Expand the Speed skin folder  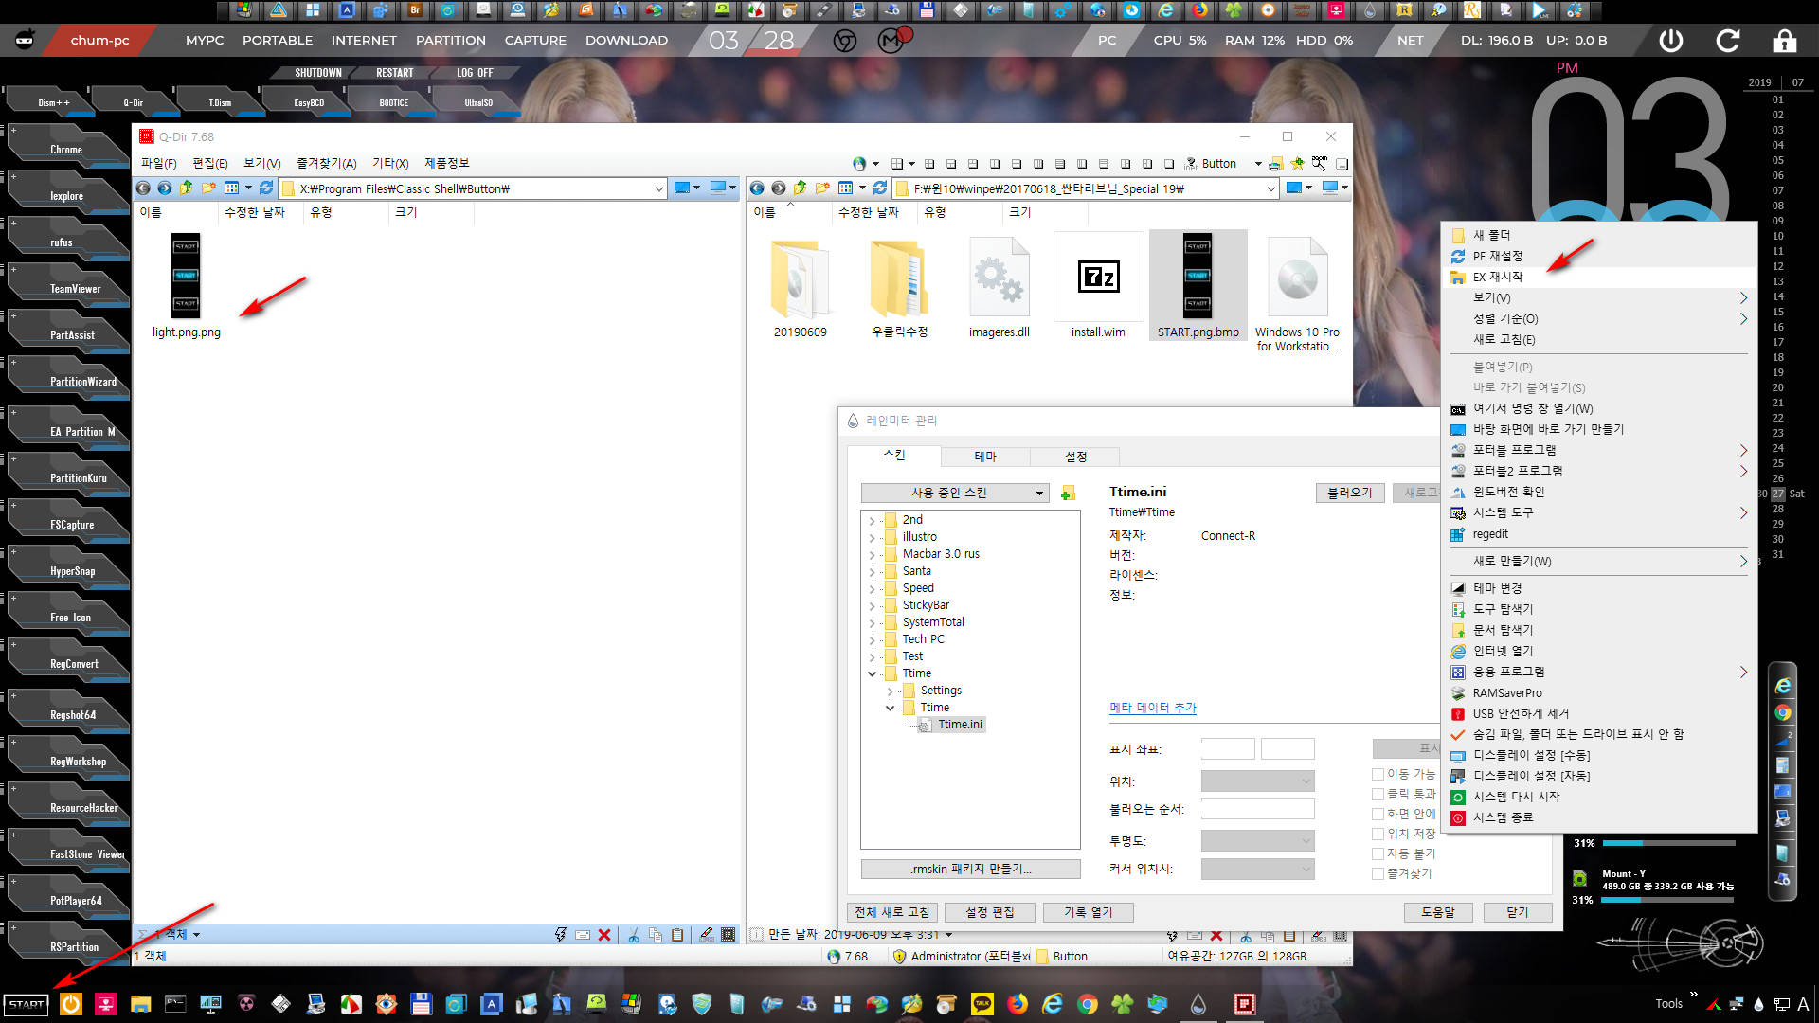click(872, 588)
